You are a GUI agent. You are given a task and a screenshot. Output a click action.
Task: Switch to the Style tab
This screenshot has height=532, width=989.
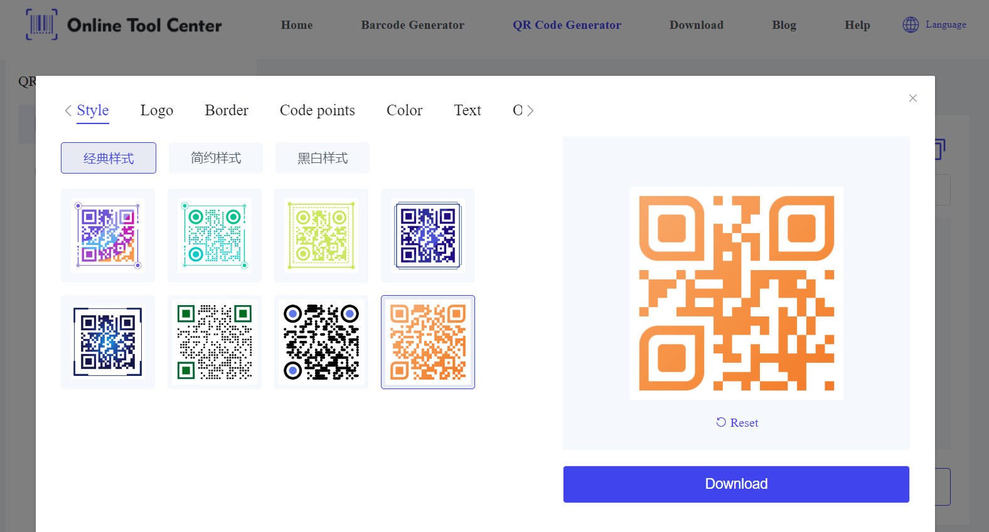coord(93,110)
